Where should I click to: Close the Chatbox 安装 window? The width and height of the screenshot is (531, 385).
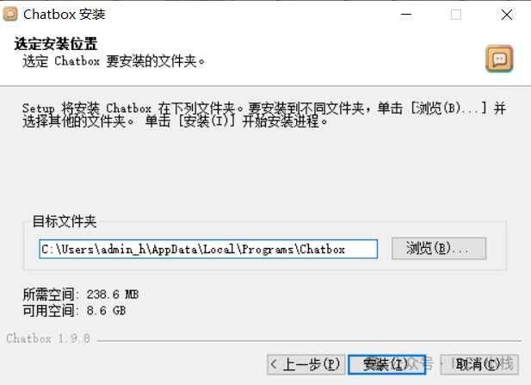(507, 15)
